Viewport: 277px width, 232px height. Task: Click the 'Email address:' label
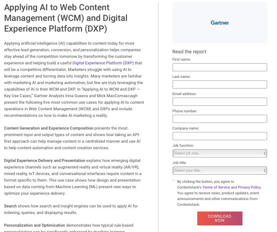(185, 94)
